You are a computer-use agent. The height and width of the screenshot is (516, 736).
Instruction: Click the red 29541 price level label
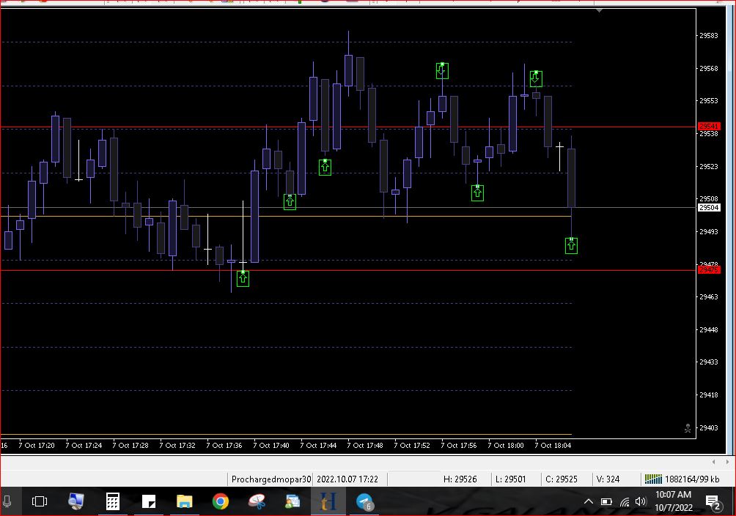click(x=709, y=126)
